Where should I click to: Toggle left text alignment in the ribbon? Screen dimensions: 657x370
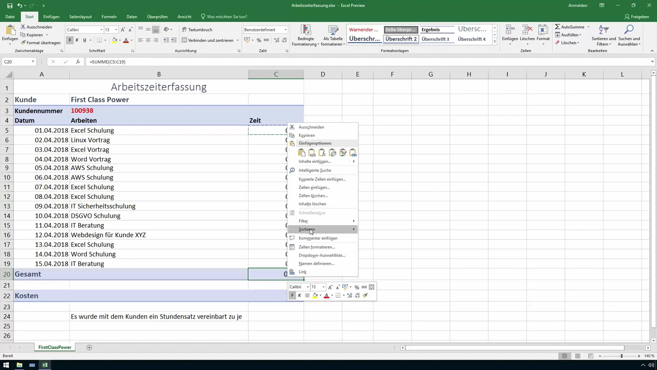[x=141, y=40]
